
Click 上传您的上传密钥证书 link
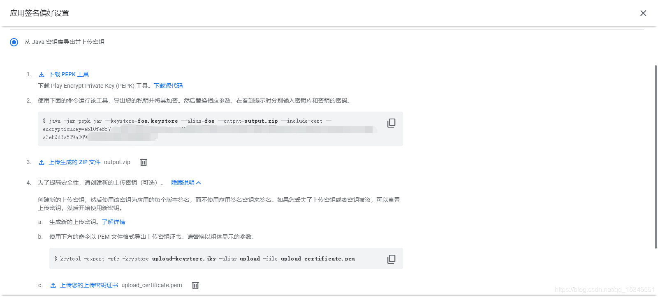tap(89, 285)
